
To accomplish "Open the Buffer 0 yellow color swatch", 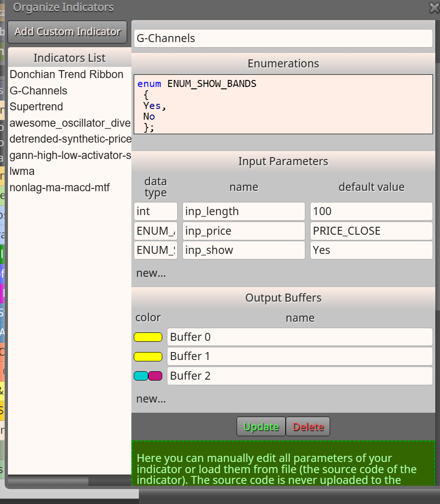I will 148,337.
